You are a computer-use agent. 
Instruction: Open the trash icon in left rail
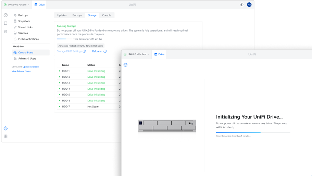5,32
